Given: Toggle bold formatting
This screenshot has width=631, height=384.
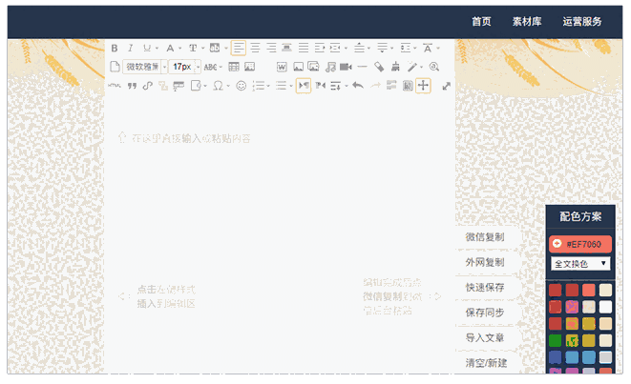Looking at the screenshot, I should tap(115, 49).
